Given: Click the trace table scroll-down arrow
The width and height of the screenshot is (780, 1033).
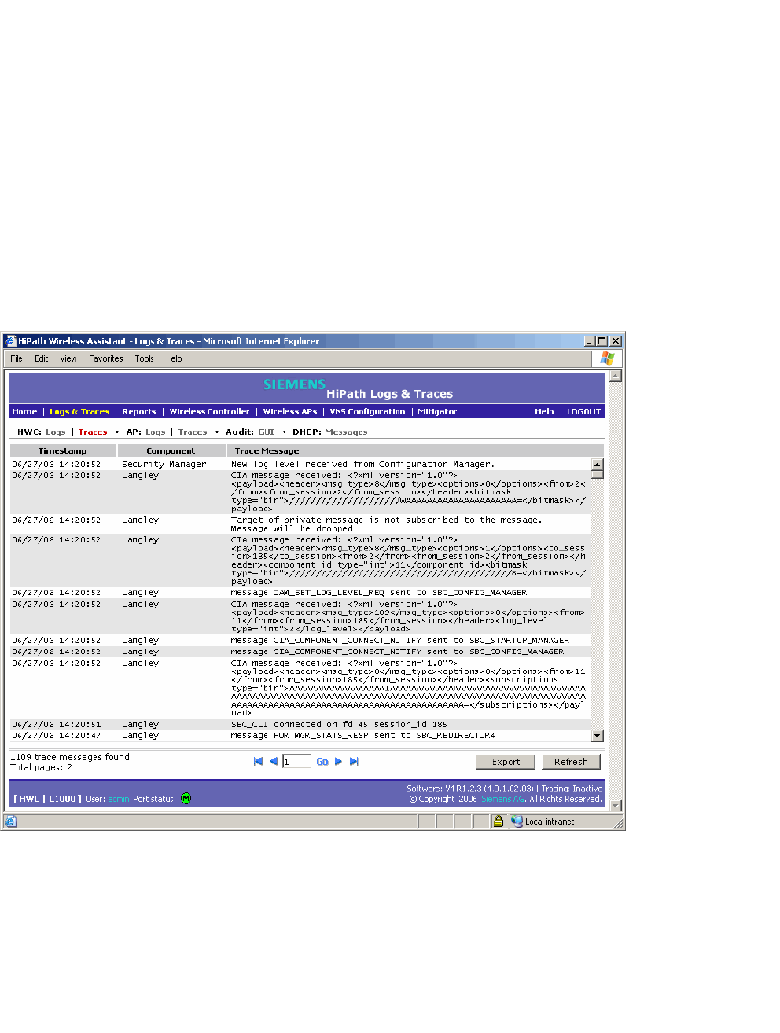Looking at the screenshot, I should [598, 736].
